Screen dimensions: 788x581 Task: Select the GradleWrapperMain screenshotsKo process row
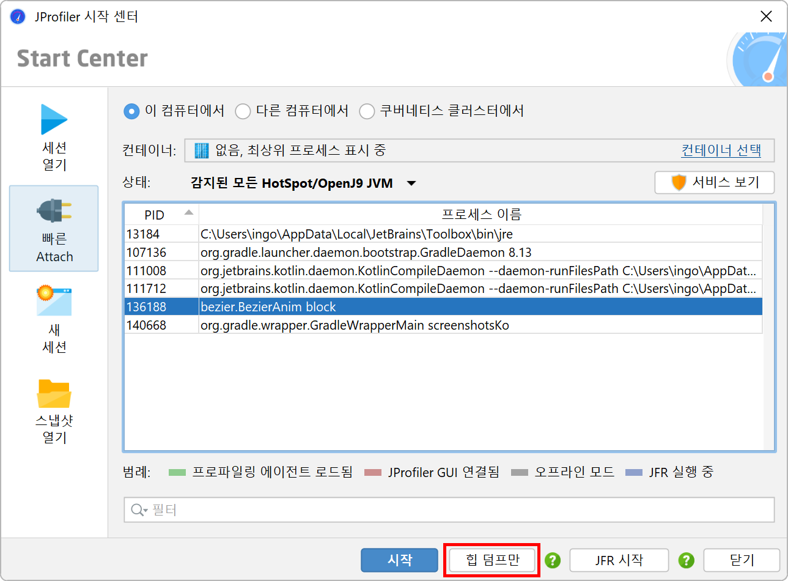tap(443, 325)
